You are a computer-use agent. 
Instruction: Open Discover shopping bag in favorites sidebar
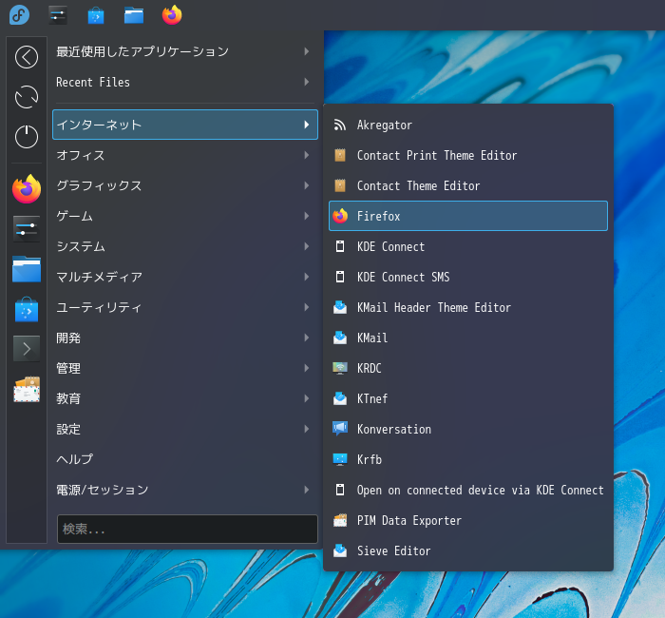click(27, 309)
